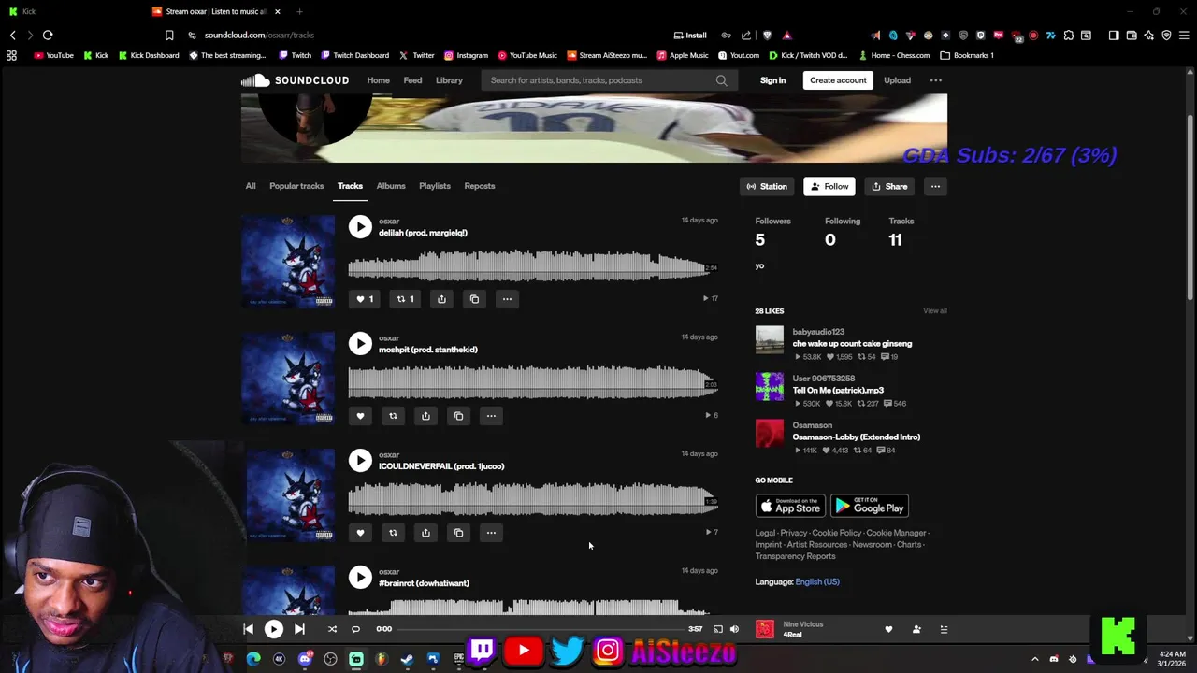Click the SoundCloud logo
Image resolution: width=1197 pixels, height=673 pixels.
(x=295, y=80)
